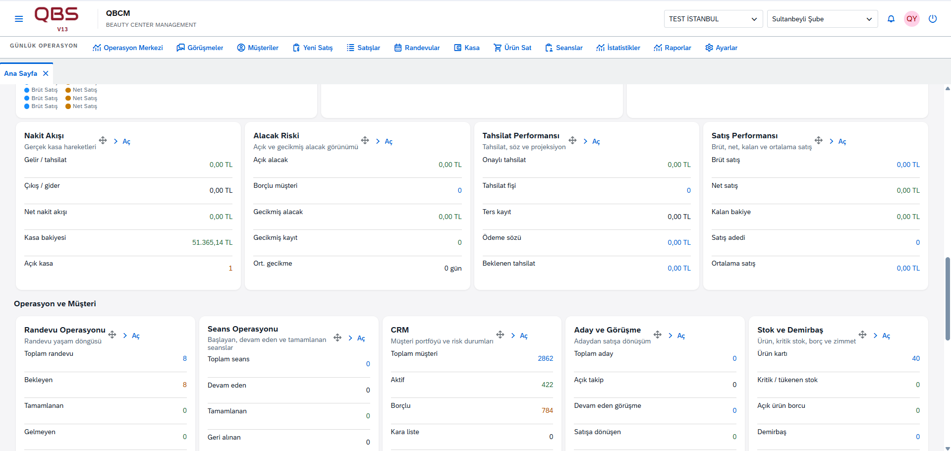Click move handle on Stok ve Demirbaş card
Image resolution: width=951 pixels, height=451 pixels.
[863, 335]
